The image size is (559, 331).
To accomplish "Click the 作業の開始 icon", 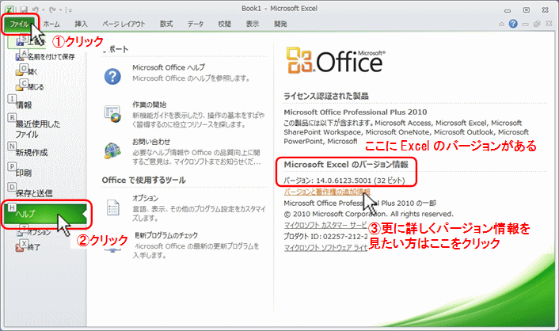I will click(x=112, y=114).
